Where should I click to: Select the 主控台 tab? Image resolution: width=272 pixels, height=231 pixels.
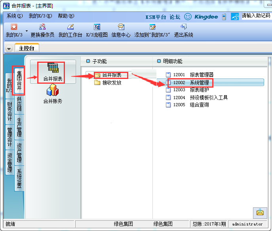point(27,48)
